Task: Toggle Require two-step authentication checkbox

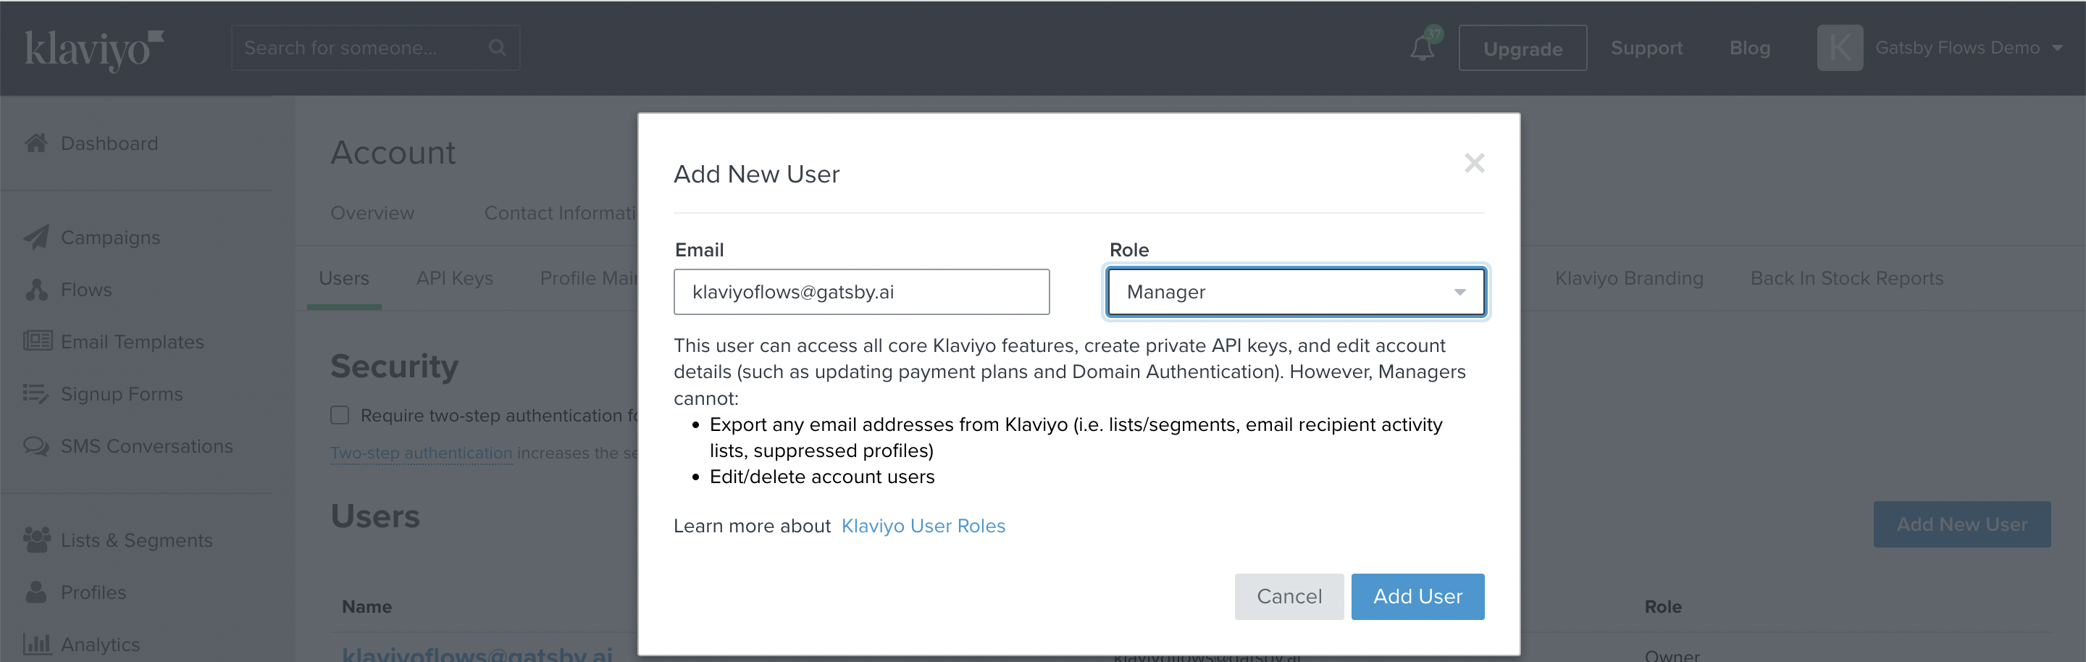Action: [x=339, y=415]
